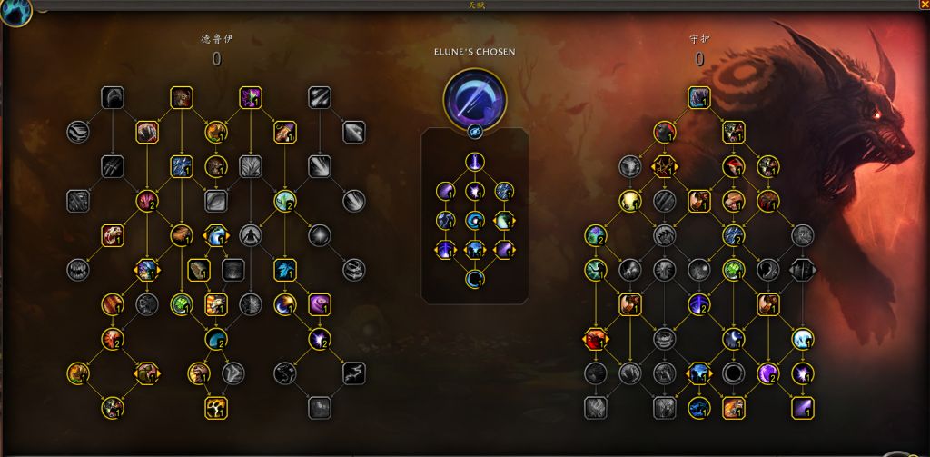Click the empty black ring talent node
Viewport: 930px width, 457px height.
734,373
